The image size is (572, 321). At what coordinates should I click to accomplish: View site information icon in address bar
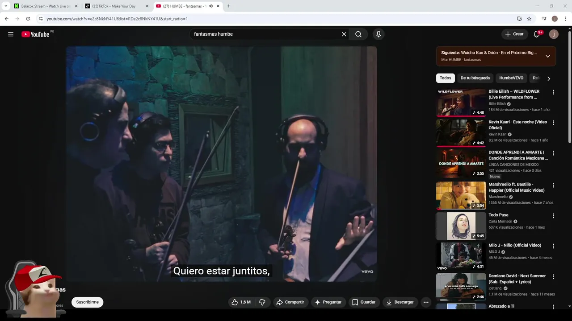pos(41,19)
